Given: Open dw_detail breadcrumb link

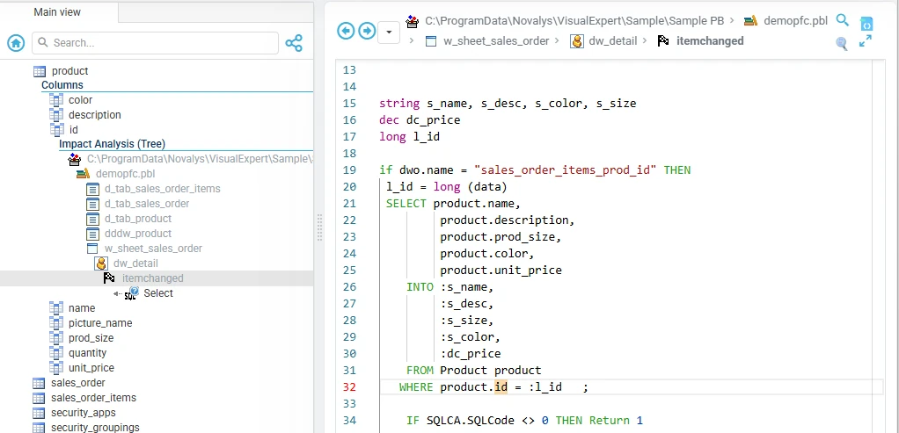Looking at the screenshot, I should coord(613,40).
